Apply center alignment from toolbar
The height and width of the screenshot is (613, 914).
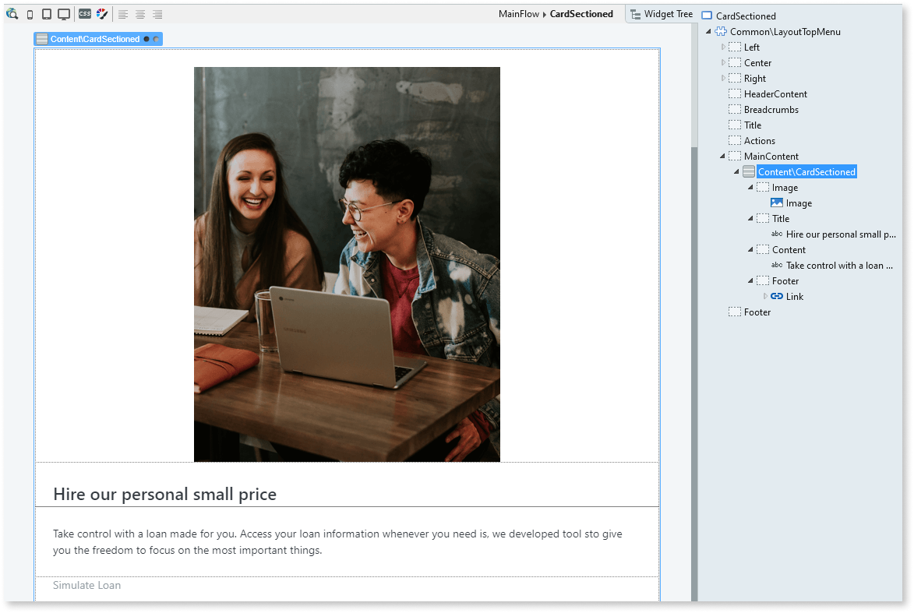[139, 13]
